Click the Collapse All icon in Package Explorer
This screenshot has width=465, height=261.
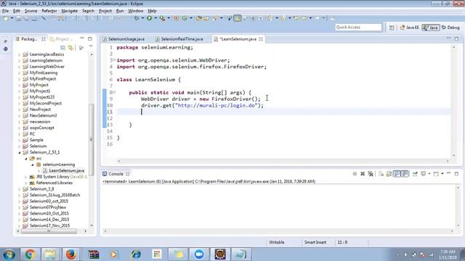coord(63,47)
